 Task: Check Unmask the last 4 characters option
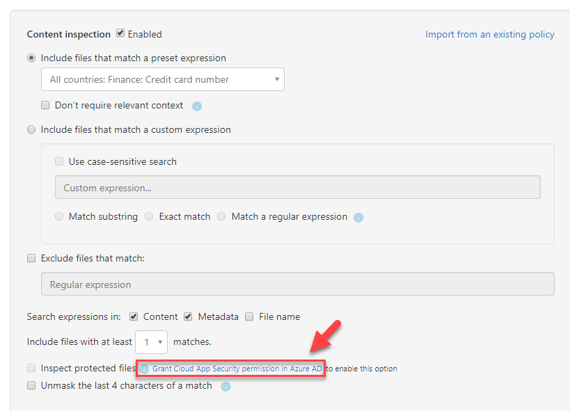pyautogui.click(x=31, y=385)
